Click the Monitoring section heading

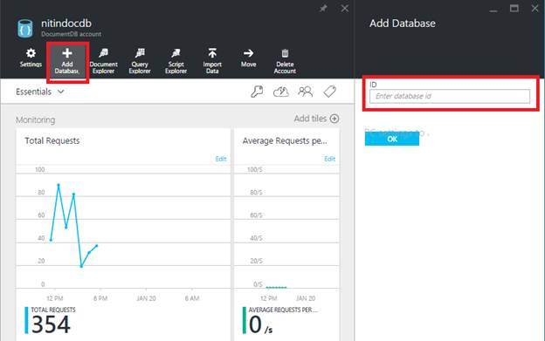(36, 119)
